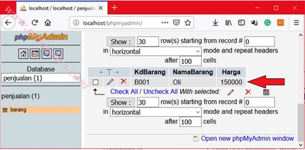
Task: Click scrollbar down arrow
Action: pyautogui.click(x=300, y=145)
